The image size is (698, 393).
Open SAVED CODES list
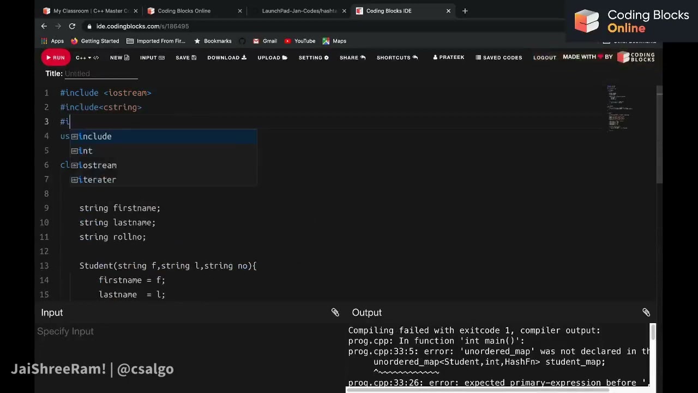coord(498,57)
